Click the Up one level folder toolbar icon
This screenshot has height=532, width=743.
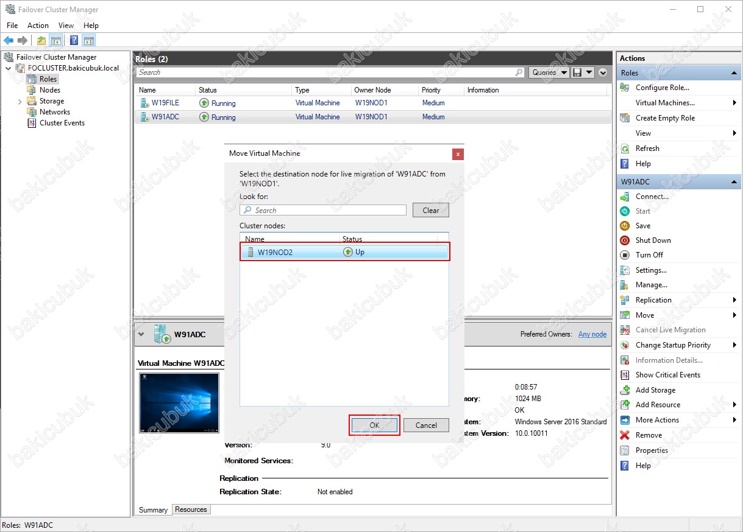coord(41,41)
